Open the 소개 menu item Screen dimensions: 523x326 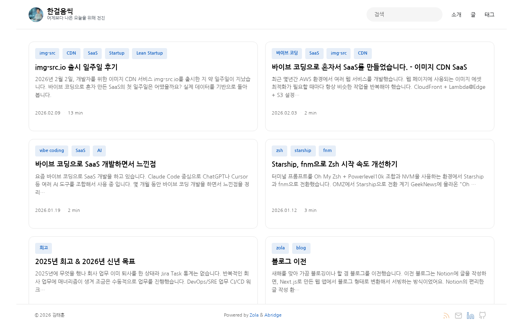(456, 15)
